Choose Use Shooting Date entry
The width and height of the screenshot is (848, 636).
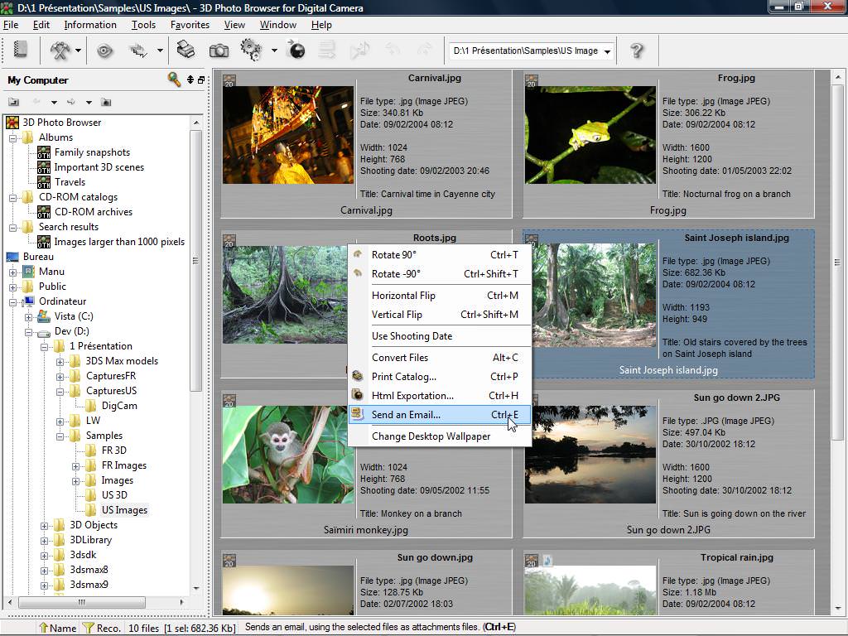(439, 336)
